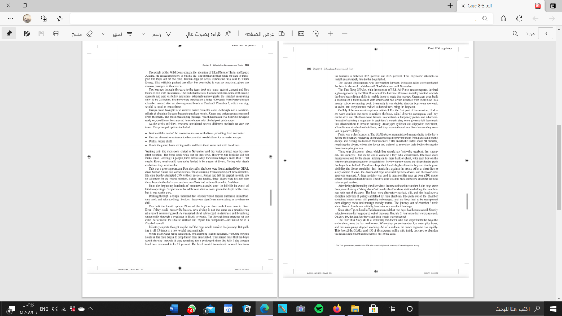Viewport: 562px width, 316px height.
Task: Open File Explorer from the taskbar
Action: pyautogui.click(x=355, y=308)
